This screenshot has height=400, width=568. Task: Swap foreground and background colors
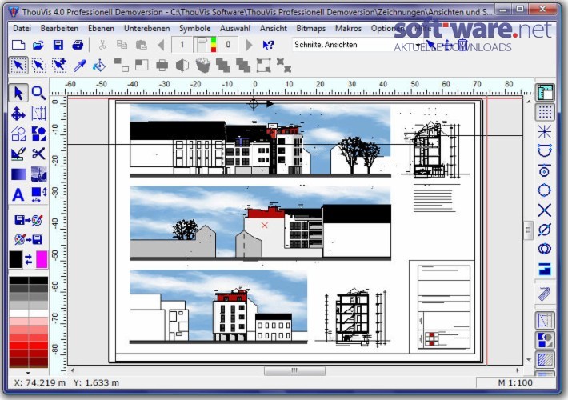28,259
